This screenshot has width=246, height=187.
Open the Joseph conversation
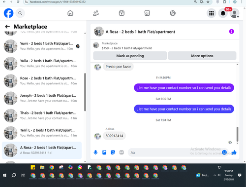click(x=42, y=98)
